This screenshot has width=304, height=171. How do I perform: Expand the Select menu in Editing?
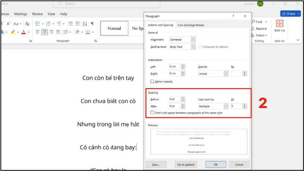[x=261, y=35]
